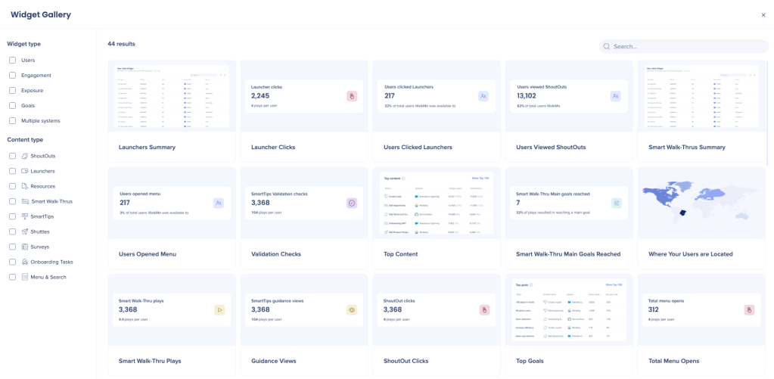
Task: Toggle the SmartTips content type checkbox
Action: tap(12, 216)
